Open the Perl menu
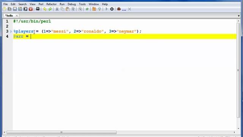The height and width of the screenshot is (137, 243). 41,4
